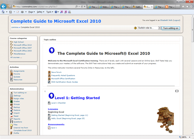Click the Level 1 Checklist document icon
Viewport: 194px width, 139px height.
click(x=49, y=103)
